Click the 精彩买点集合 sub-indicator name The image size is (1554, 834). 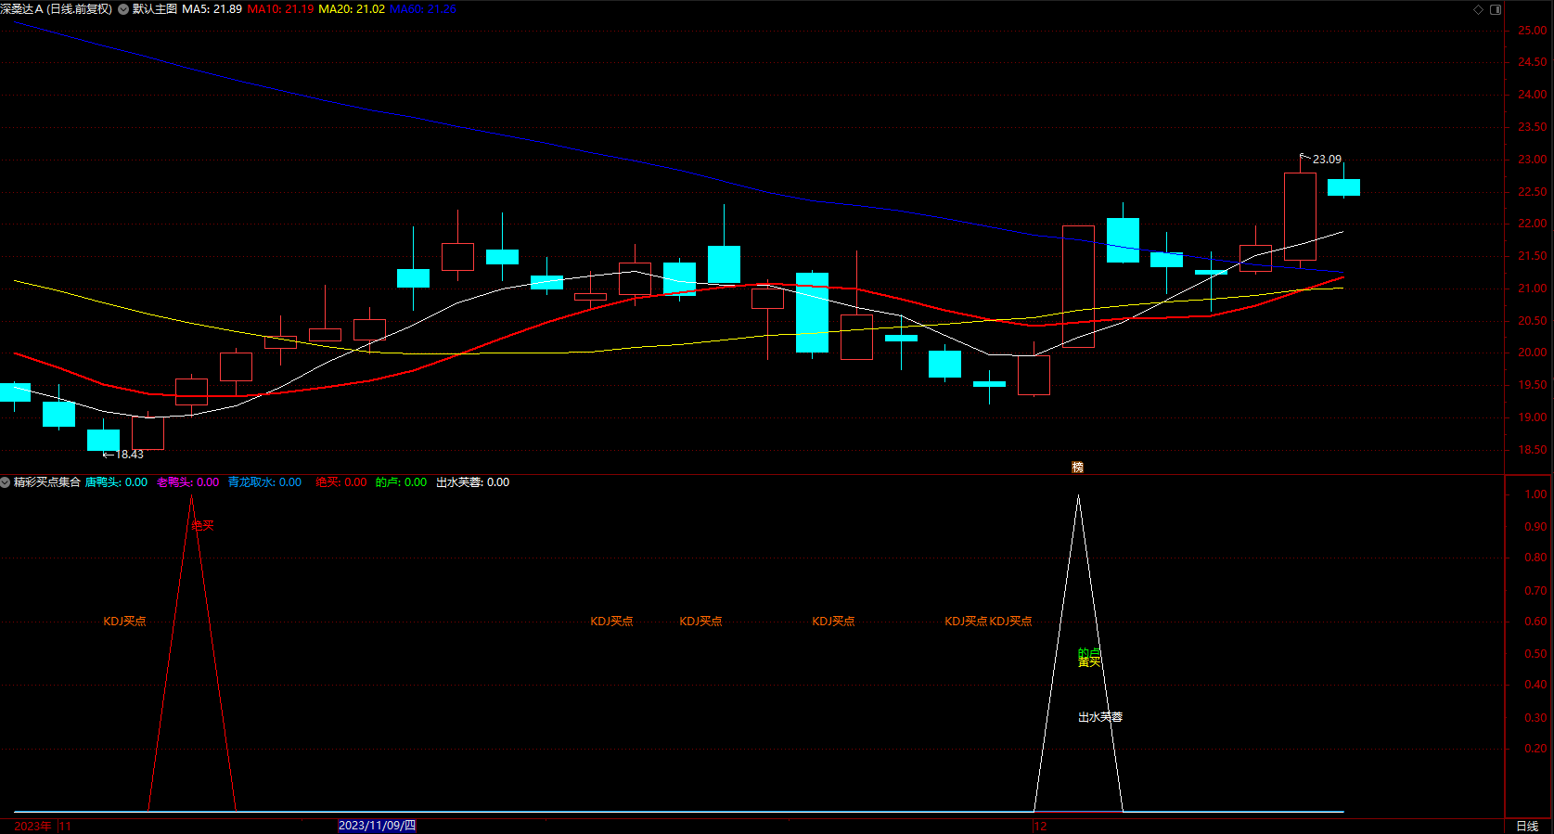(47, 482)
